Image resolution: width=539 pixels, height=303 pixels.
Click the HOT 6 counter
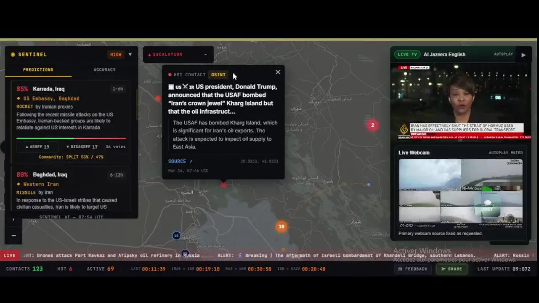(65, 269)
